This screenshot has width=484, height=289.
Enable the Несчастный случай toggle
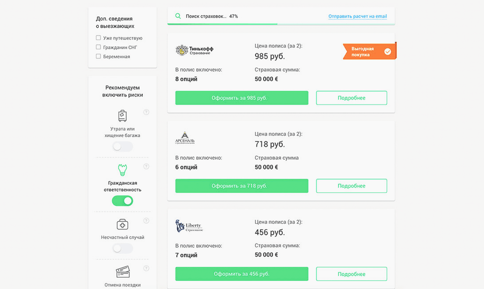122,248
